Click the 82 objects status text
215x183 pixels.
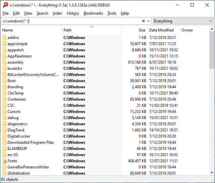[x=9, y=179]
